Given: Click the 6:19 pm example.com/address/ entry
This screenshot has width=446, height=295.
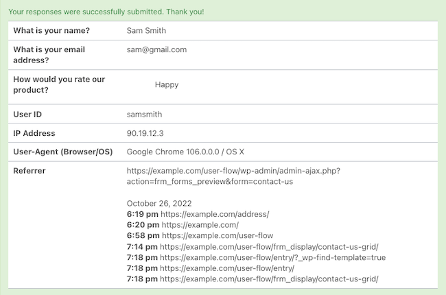Looking at the screenshot, I should click(x=198, y=214).
